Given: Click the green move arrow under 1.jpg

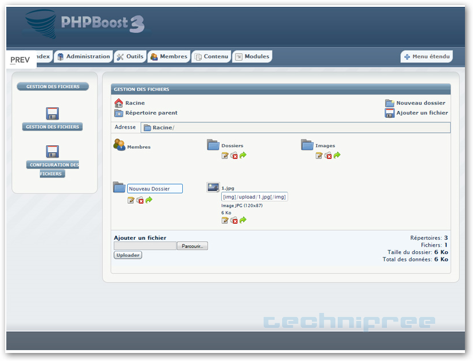Looking at the screenshot, I should [x=243, y=220].
